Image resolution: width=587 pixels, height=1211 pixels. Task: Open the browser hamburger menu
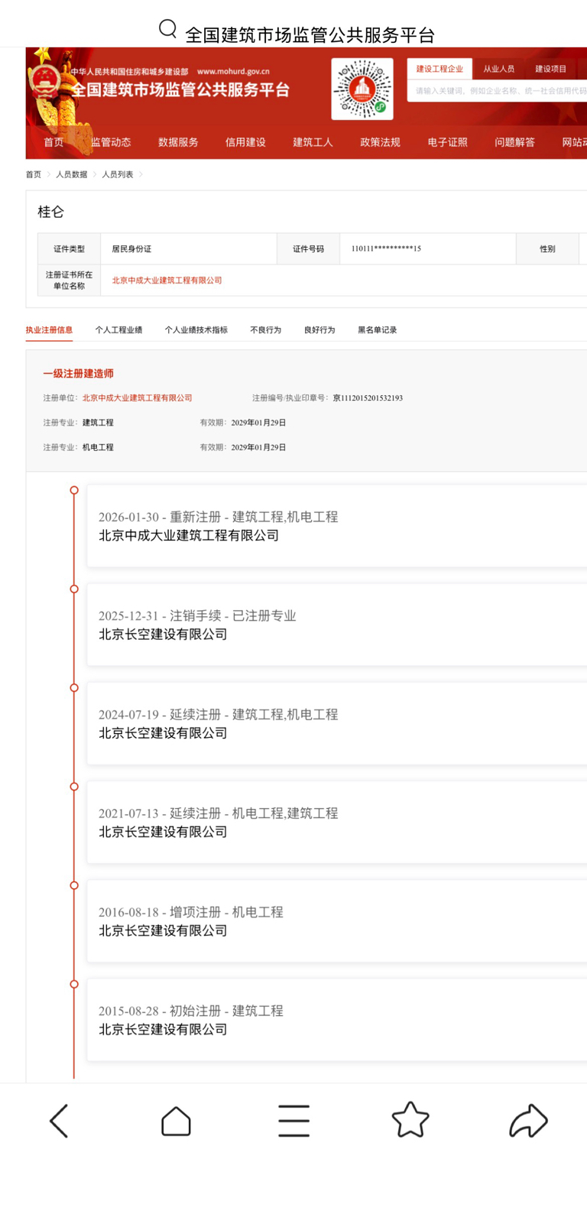point(293,1121)
